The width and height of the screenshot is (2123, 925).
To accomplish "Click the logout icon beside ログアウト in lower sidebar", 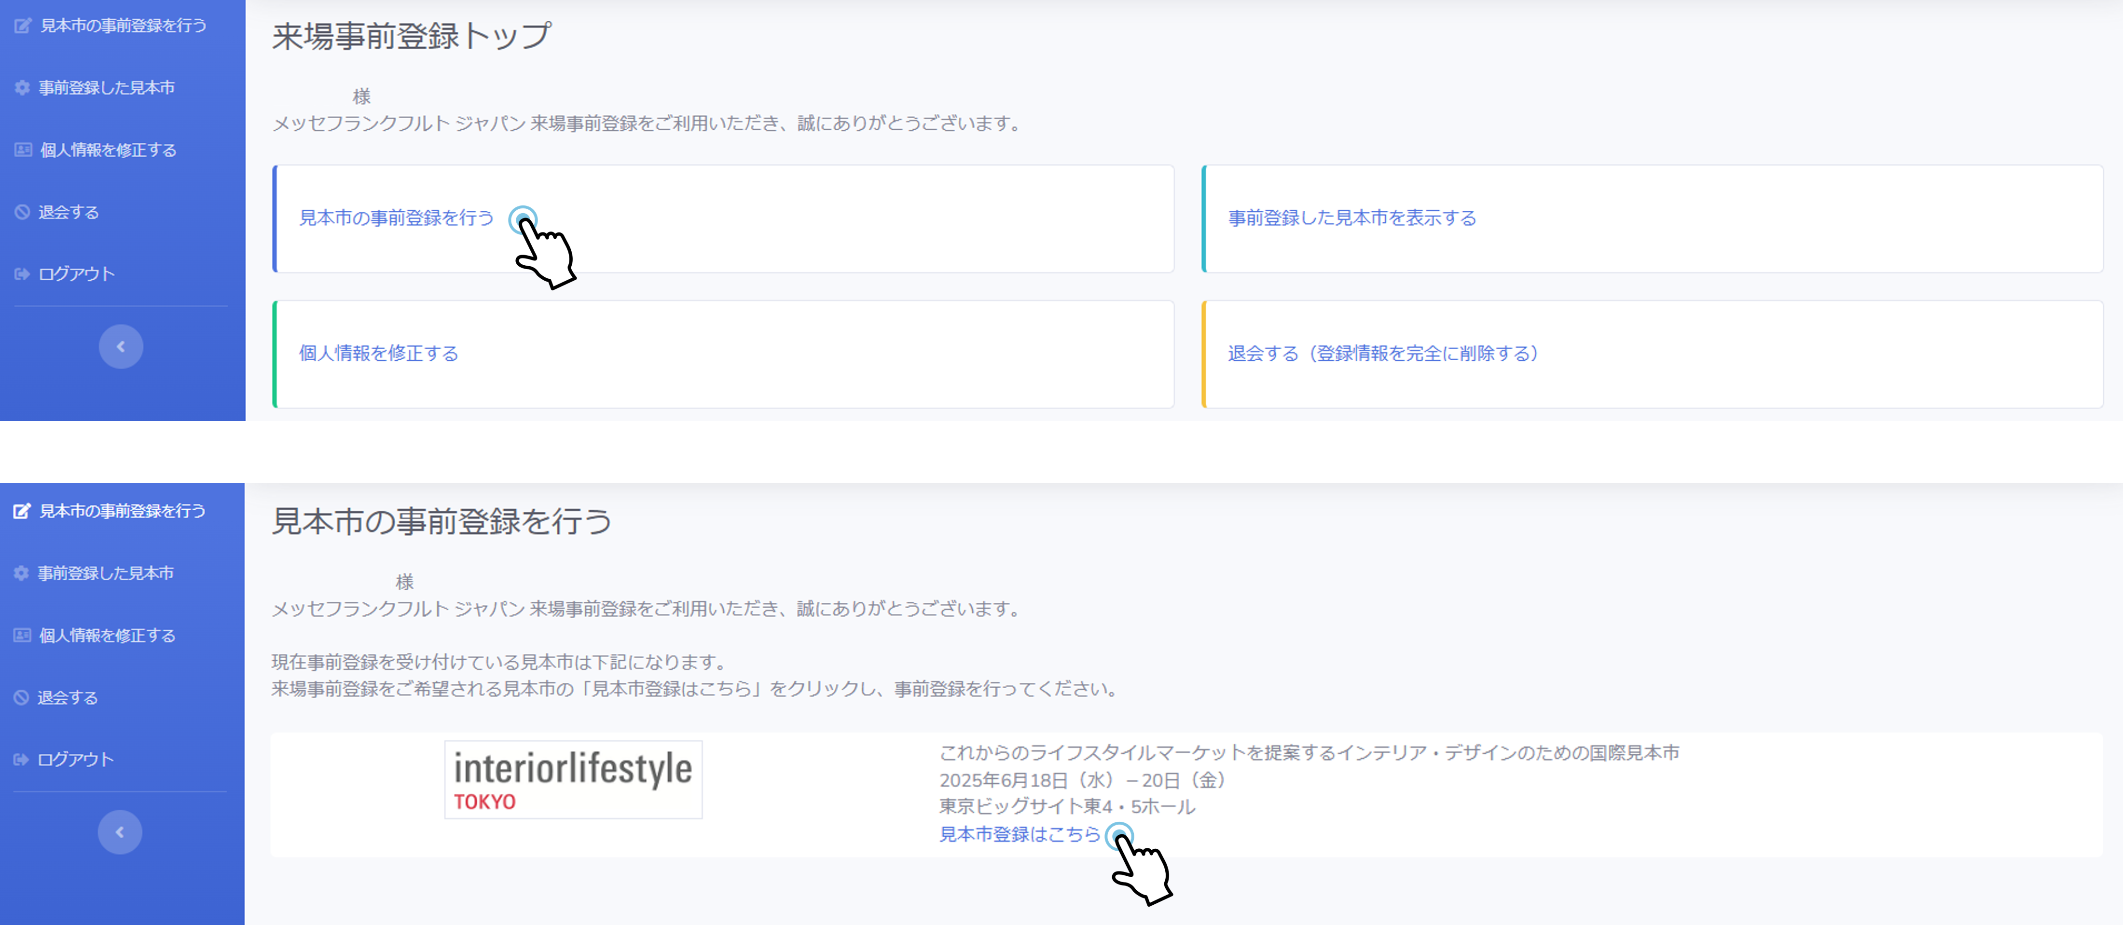I will coord(21,760).
